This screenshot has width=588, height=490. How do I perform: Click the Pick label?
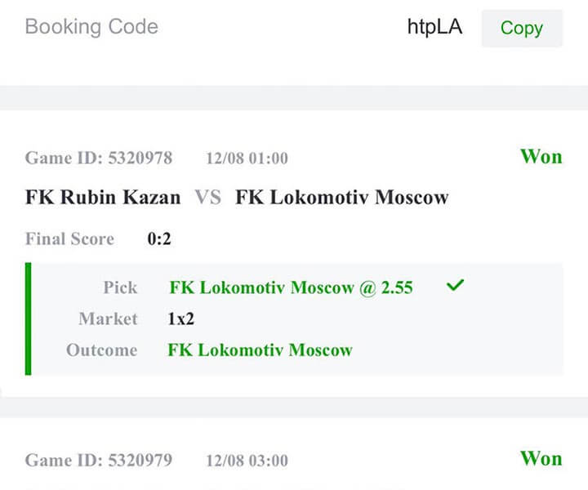click(120, 287)
